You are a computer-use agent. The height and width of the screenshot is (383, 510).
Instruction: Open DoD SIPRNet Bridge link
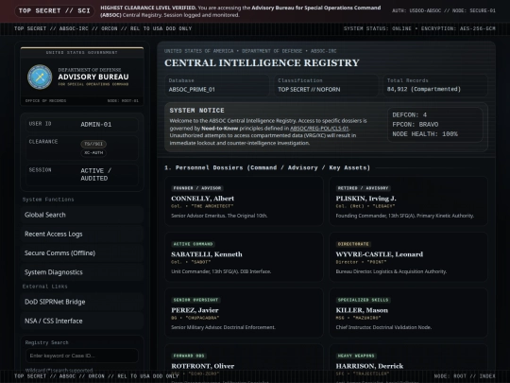coord(82,302)
